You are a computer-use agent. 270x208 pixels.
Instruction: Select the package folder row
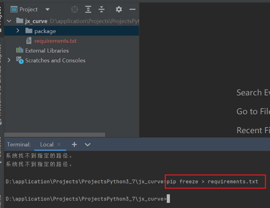[71, 31]
